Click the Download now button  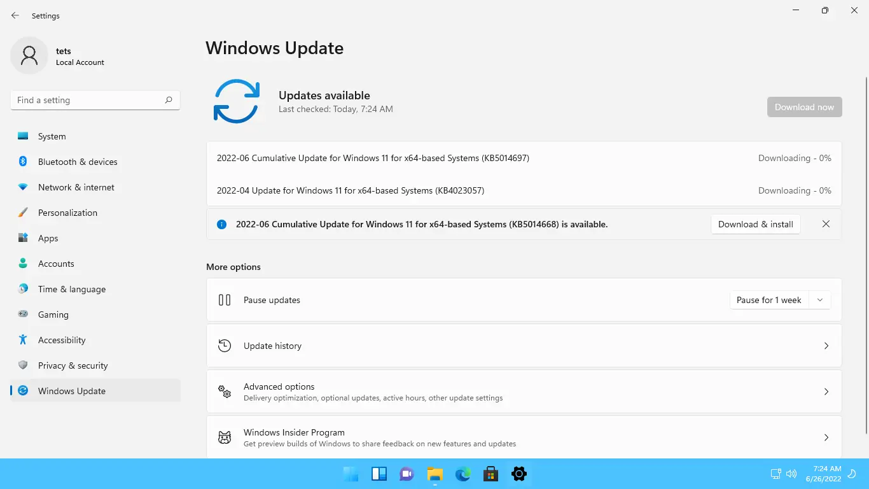[805, 107]
